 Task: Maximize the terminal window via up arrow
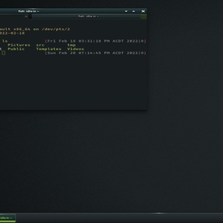point(134,11)
